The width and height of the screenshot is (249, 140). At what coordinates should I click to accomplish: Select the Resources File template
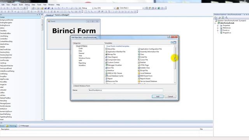click(112, 81)
